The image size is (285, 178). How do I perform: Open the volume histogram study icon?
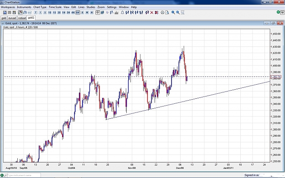point(117,13)
